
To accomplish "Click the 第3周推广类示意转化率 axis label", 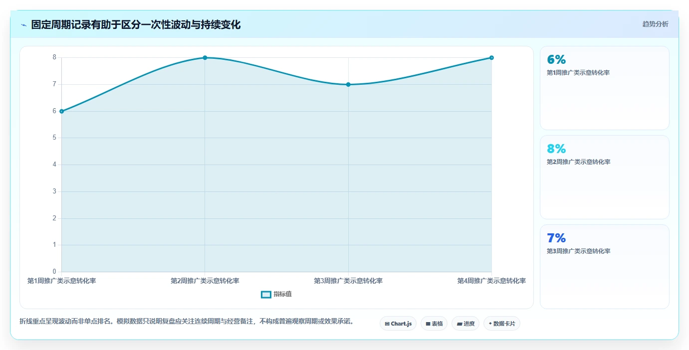I will pos(348,281).
